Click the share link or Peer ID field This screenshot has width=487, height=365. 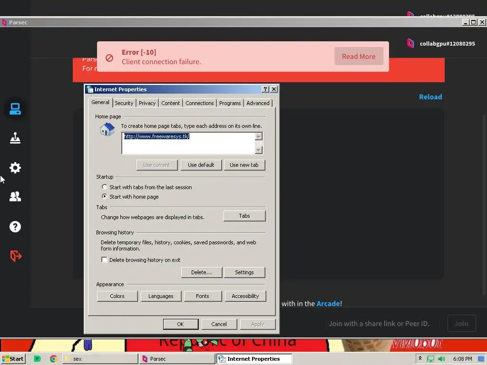coord(381,323)
